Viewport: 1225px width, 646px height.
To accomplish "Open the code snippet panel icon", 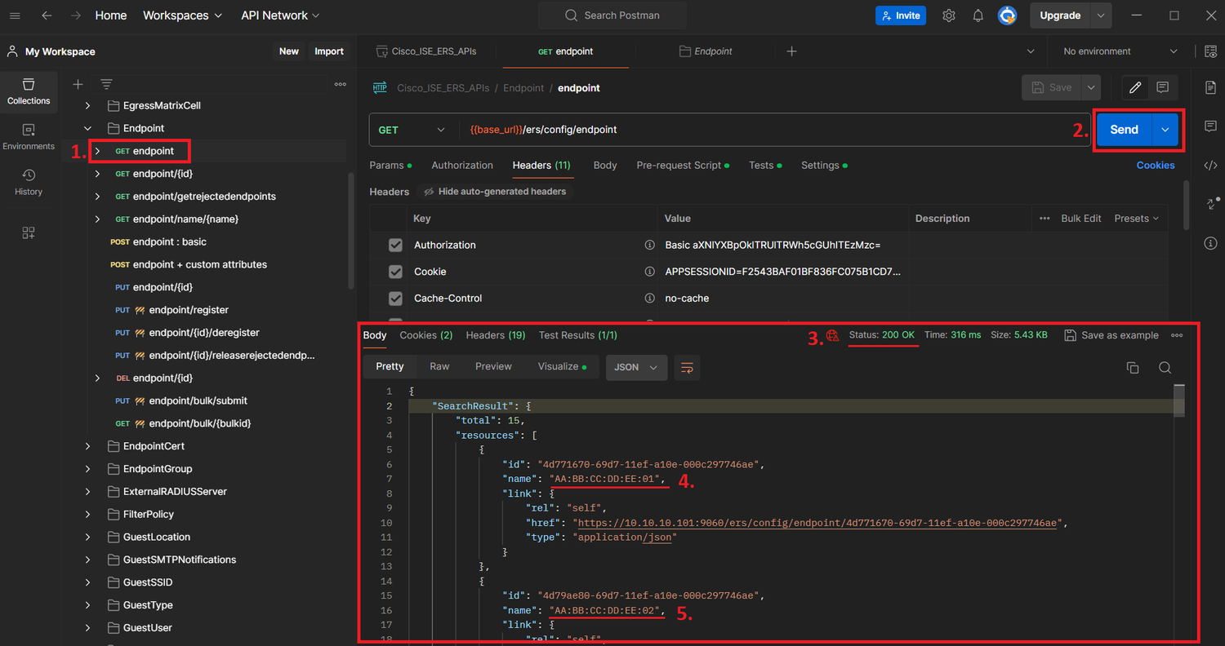I will 1210,165.
